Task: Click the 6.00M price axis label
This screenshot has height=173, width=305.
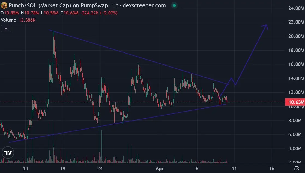Action: point(295,134)
